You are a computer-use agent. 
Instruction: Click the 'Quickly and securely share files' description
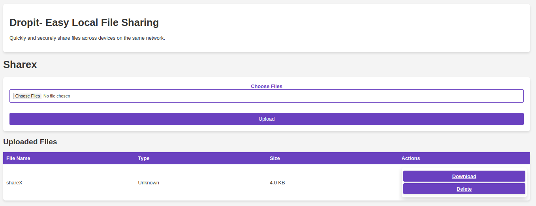pyautogui.click(x=87, y=38)
